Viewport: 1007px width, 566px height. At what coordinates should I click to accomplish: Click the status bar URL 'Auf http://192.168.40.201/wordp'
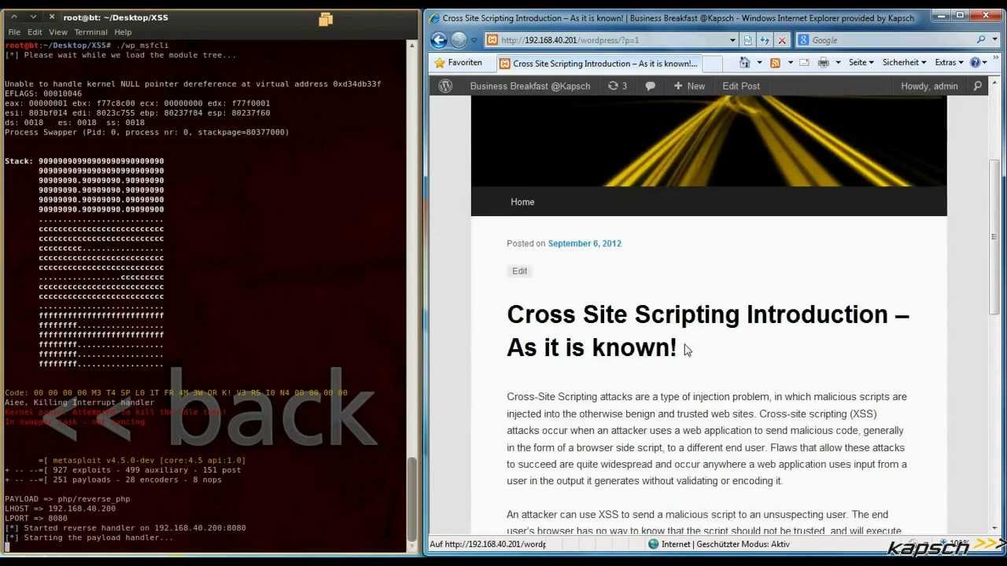(488, 544)
